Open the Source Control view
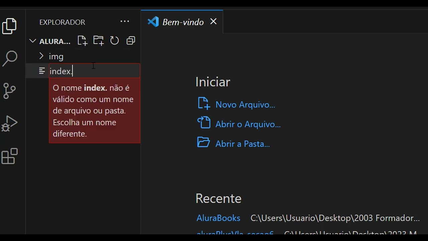 9,91
